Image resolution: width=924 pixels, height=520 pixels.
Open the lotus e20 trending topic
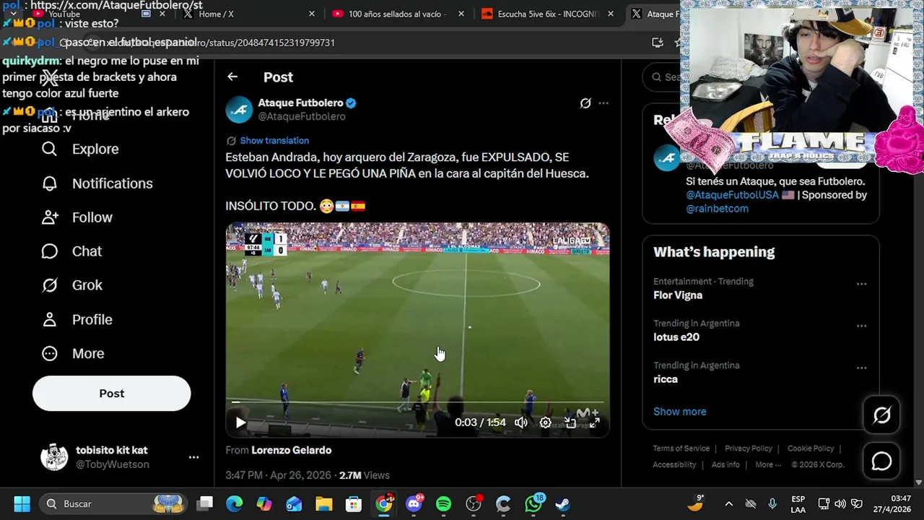676,337
